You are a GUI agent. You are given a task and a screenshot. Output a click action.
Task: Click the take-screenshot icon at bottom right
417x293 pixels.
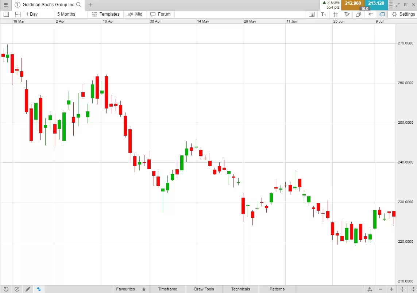(x=370, y=289)
